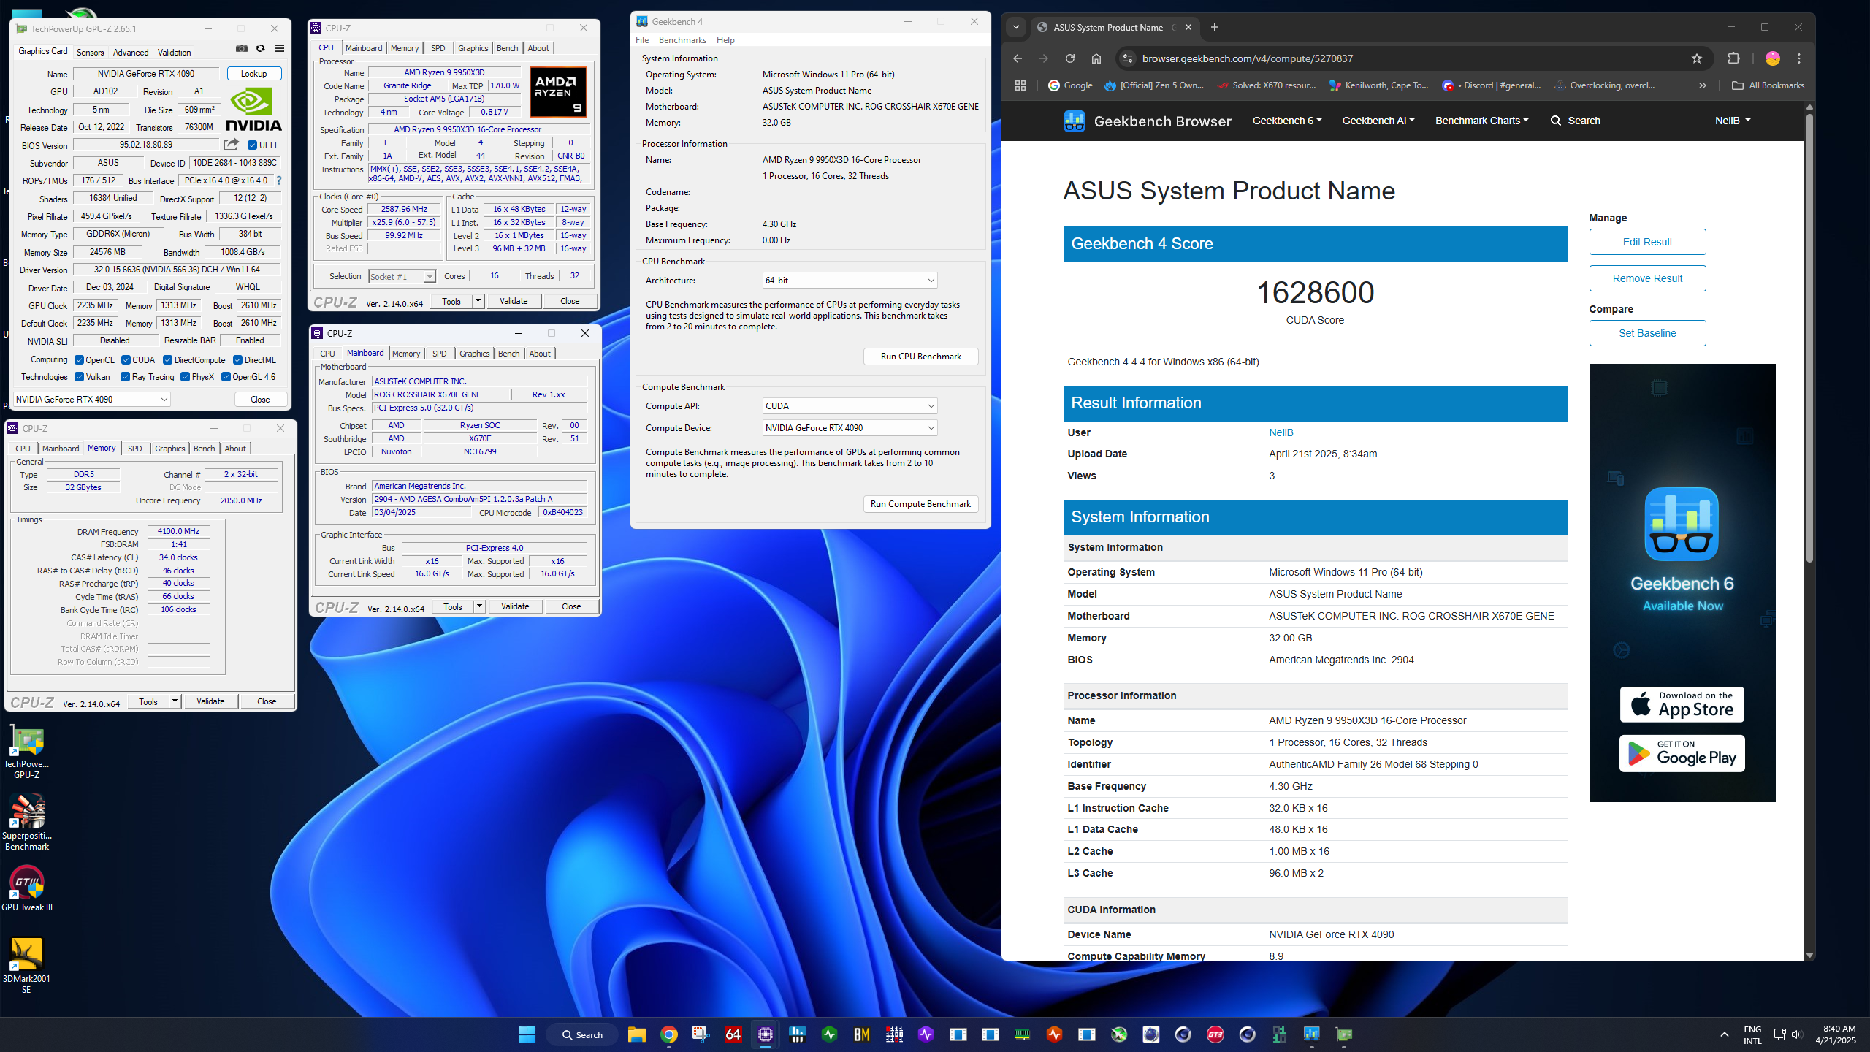Image resolution: width=1870 pixels, height=1052 pixels.
Task: Toggle the DirectML checkbox
Action: pyautogui.click(x=237, y=360)
